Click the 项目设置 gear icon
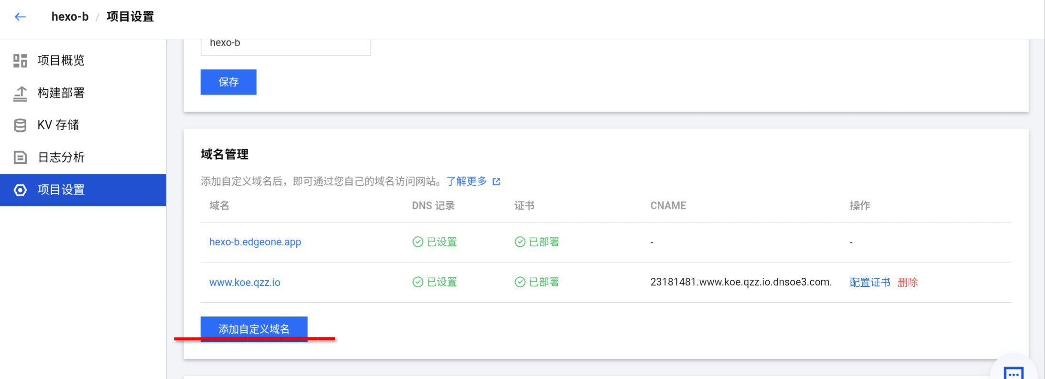Image resolution: width=1045 pixels, height=379 pixels. [x=20, y=190]
